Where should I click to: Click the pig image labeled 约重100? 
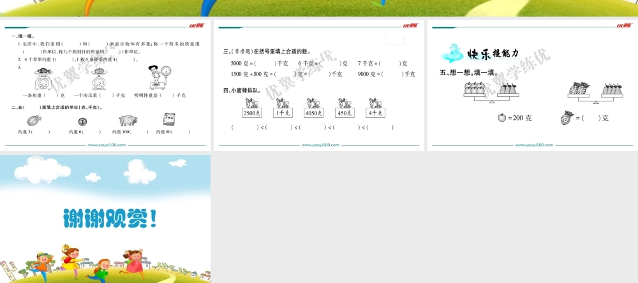tap(128, 120)
